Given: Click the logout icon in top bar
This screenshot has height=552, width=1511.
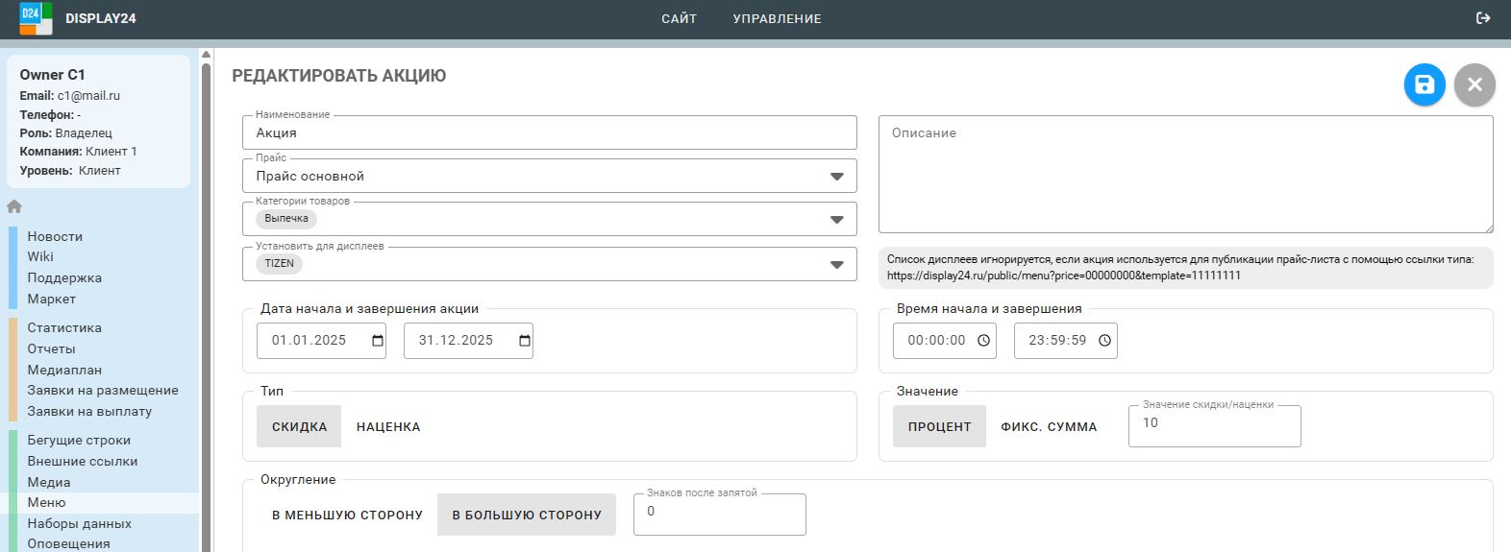Looking at the screenshot, I should tap(1483, 18).
